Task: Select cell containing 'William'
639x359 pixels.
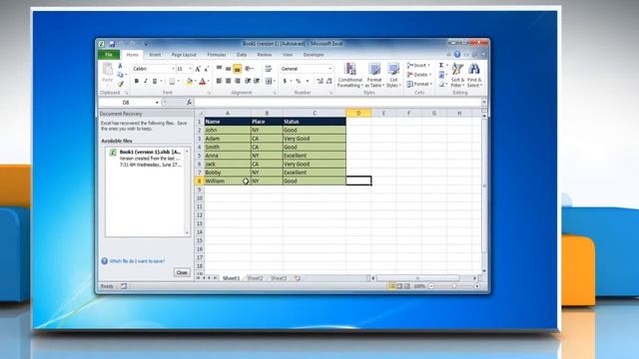Action: (x=228, y=180)
